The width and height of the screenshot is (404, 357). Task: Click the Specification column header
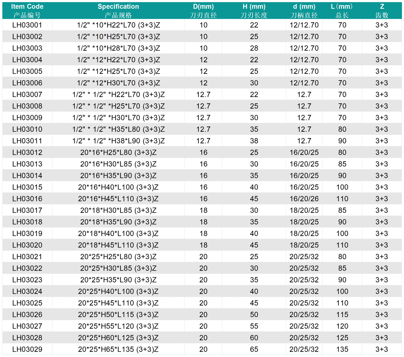tap(118, 11)
